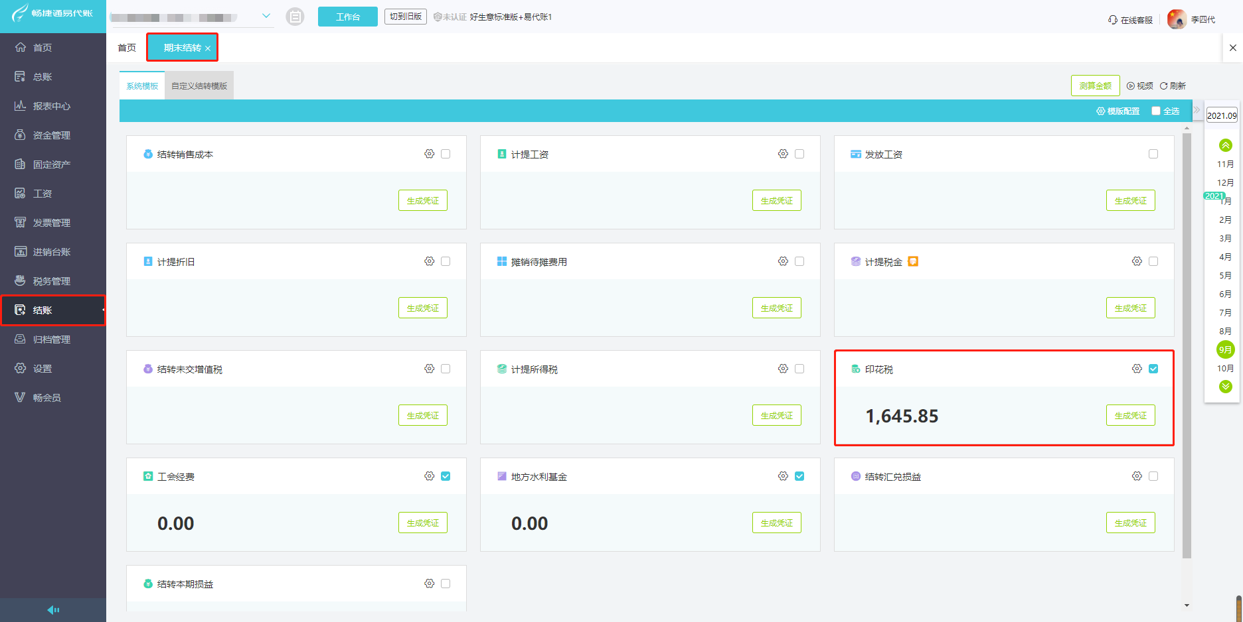
Task: Click the template list vertical scrollbar
Action: tap(1187, 345)
